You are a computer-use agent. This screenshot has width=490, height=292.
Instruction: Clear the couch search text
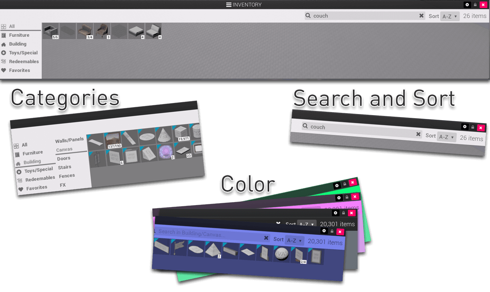pyautogui.click(x=421, y=16)
